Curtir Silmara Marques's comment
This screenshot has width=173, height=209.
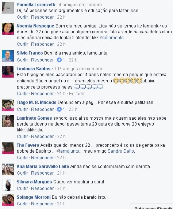tap(22, 189)
